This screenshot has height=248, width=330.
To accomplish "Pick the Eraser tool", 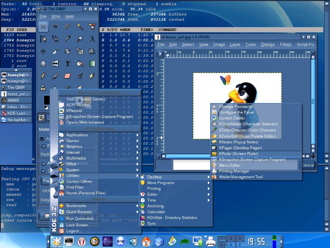I will click(68, 76).
